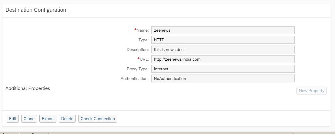Screen dimensions: 335x134
Task: Click the required Name label
Action: (142, 30)
